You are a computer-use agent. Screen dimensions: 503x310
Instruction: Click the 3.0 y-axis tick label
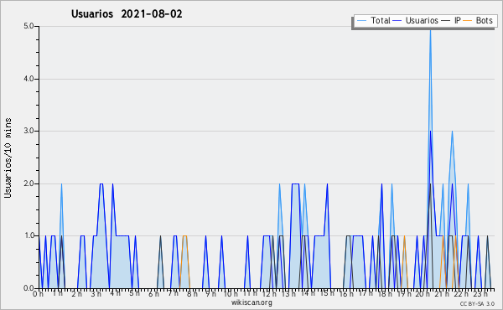(29, 131)
